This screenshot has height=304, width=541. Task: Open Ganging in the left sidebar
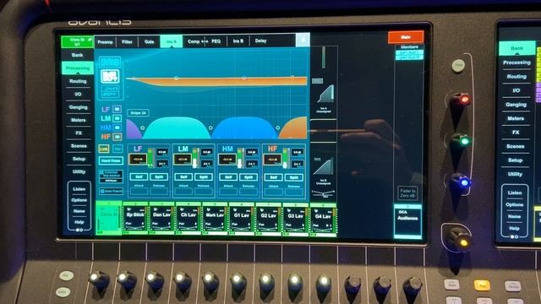pos(78,107)
